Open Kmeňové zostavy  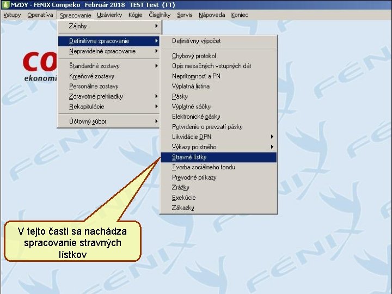click(109, 76)
